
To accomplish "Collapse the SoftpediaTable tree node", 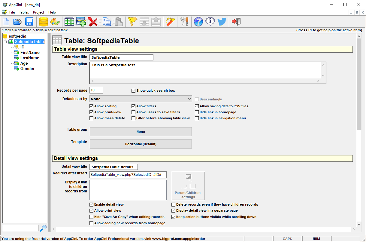I will [x=5, y=41].
